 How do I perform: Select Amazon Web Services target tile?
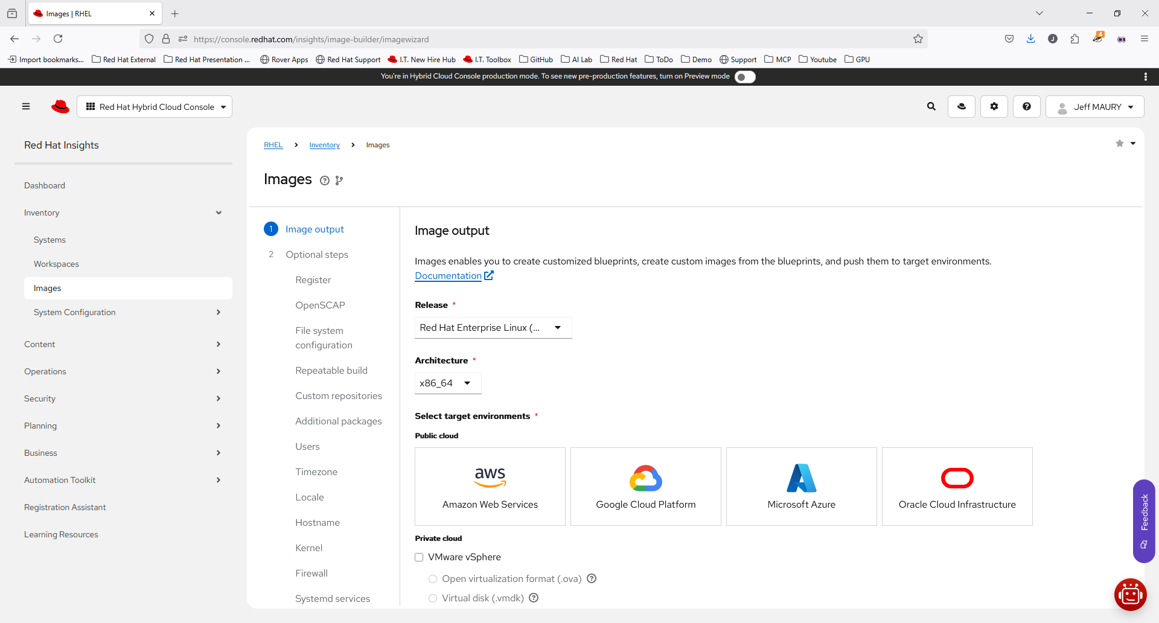[x=490, y=487]
